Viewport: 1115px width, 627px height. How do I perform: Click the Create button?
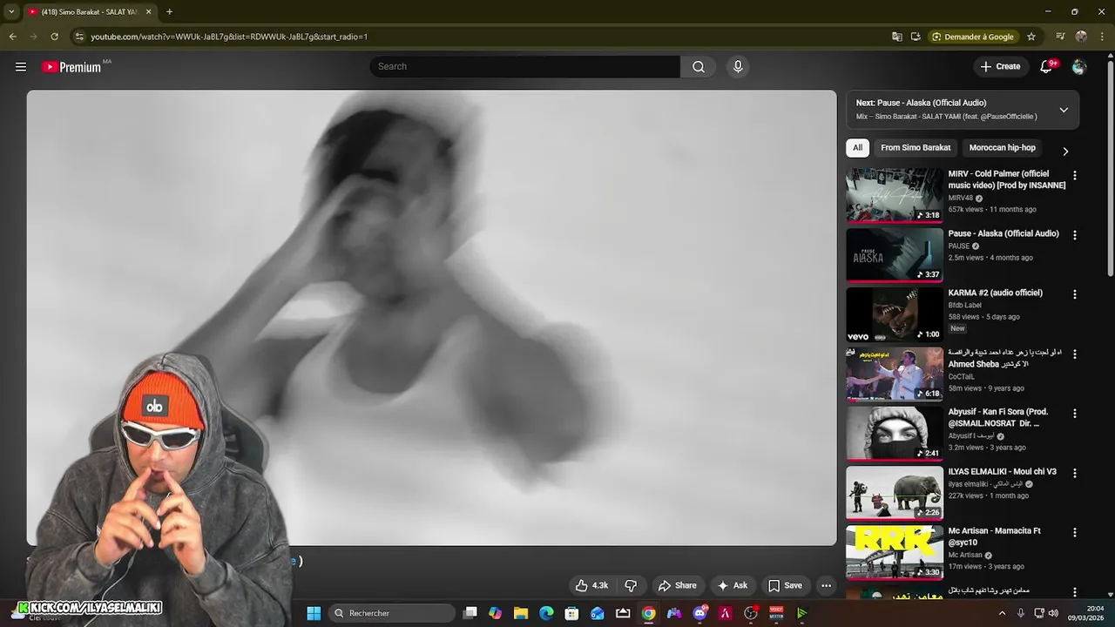click(1000, 67)
